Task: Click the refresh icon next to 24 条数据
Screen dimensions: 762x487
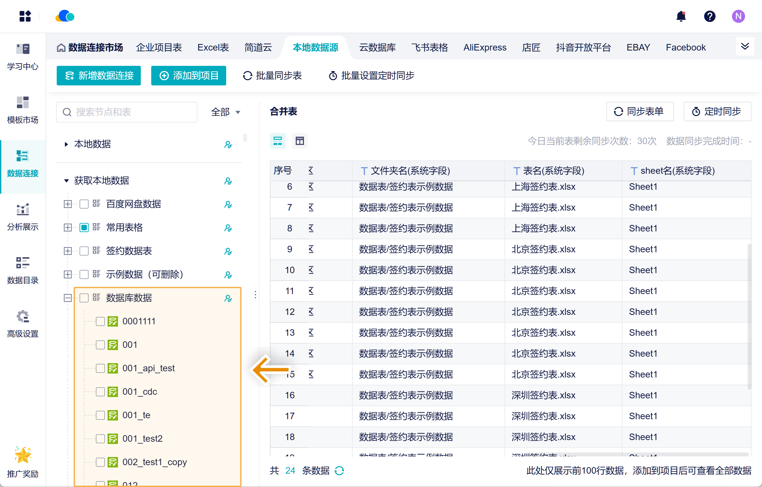Action: 340,471
